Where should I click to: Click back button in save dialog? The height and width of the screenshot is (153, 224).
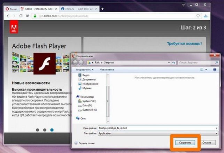(x=75, y=63)
